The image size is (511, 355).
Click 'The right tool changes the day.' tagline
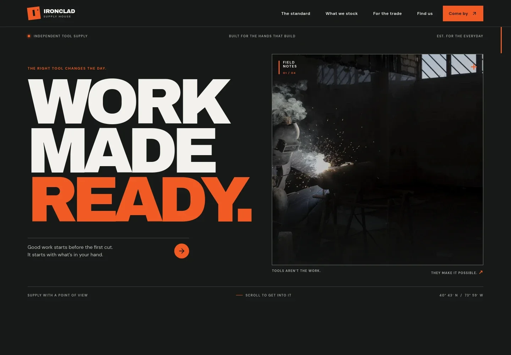point(67,69)
